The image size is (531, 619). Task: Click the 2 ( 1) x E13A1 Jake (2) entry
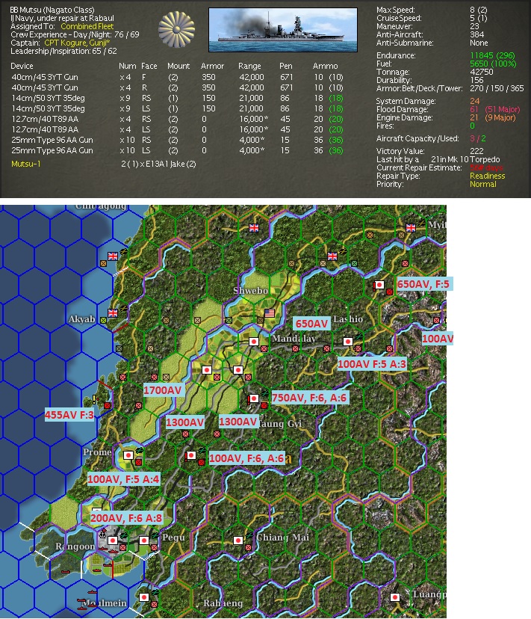[158, 164]
